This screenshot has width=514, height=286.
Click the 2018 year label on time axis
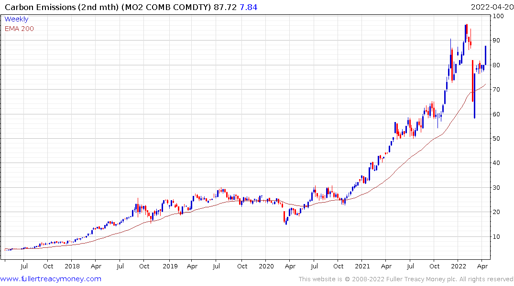[x=72, y=266]
